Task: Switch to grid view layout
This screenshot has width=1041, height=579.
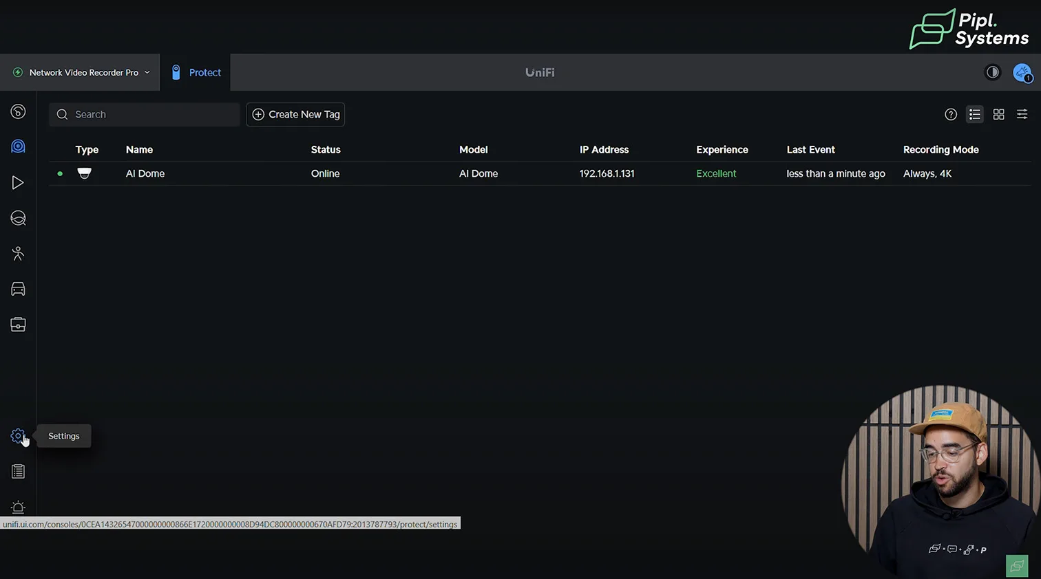Action: point(998,115)
